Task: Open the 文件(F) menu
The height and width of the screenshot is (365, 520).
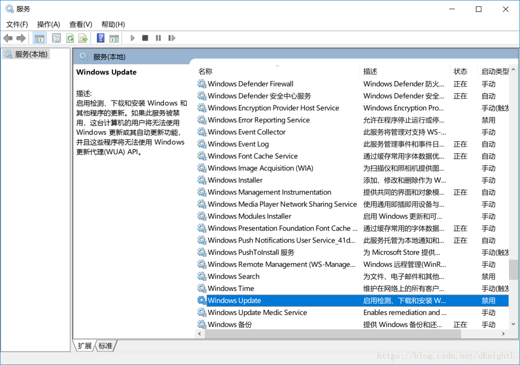Action: click(17, 24)
